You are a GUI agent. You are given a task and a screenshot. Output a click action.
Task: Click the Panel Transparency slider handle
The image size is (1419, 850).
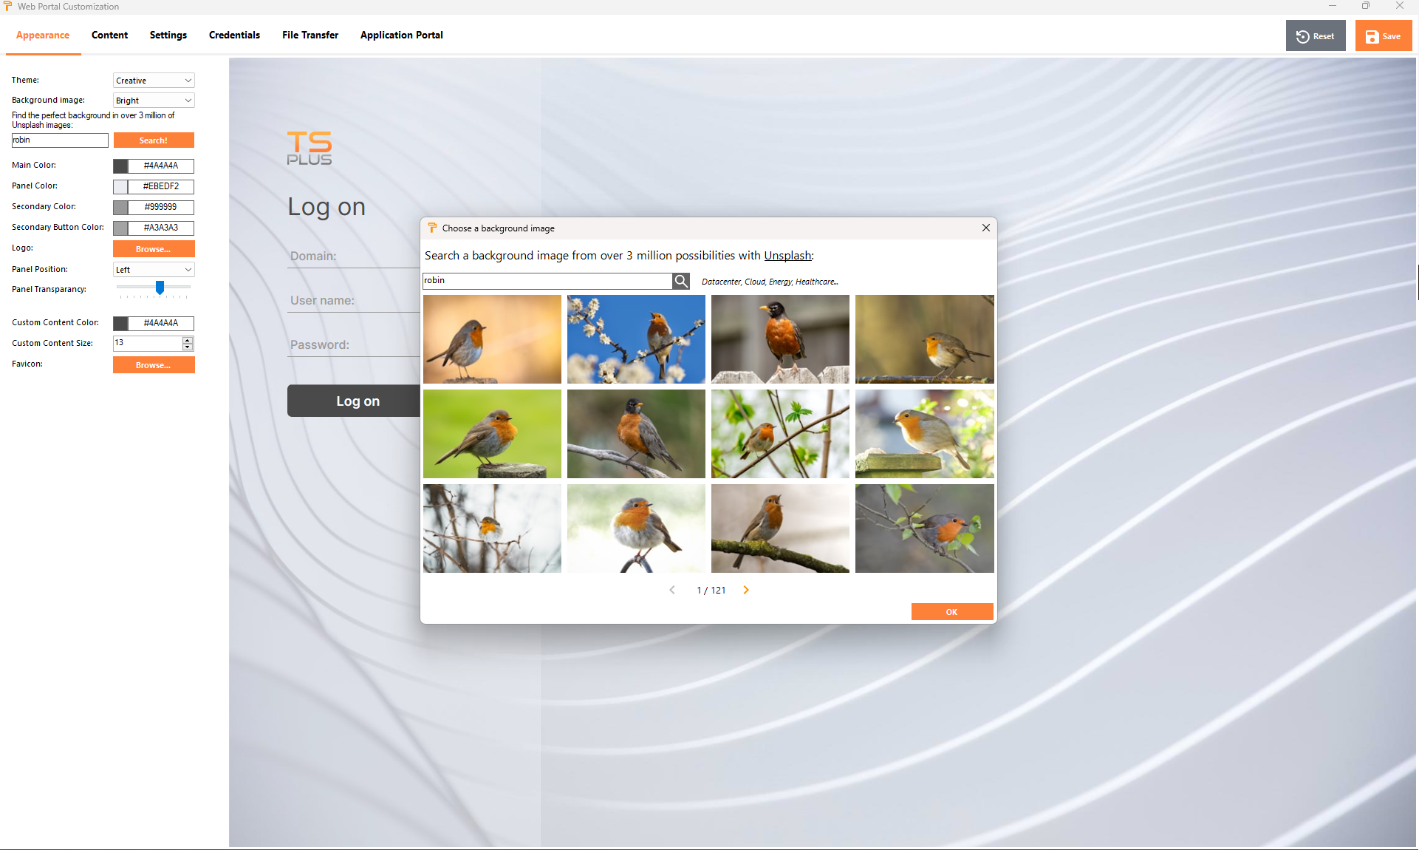pos(160,287)
